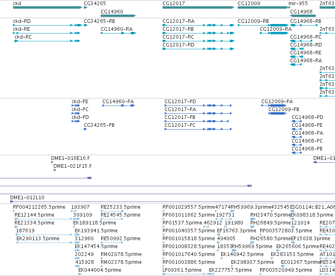Click transcript CG12009-RB
This screenshot has height=276, width=335.
(x=254, y=21)
